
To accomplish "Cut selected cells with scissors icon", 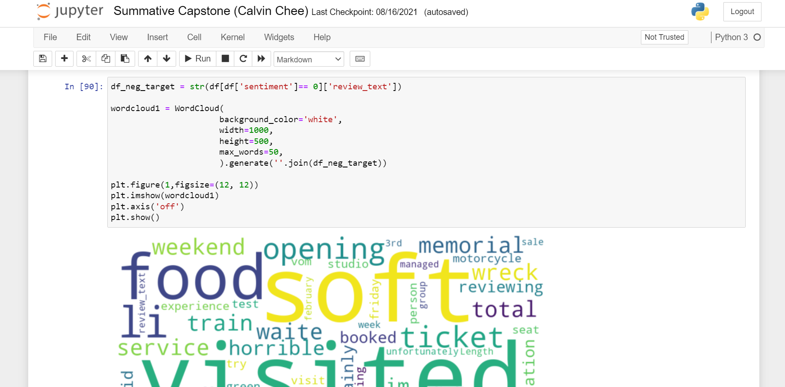I will [x=86, y=59].
